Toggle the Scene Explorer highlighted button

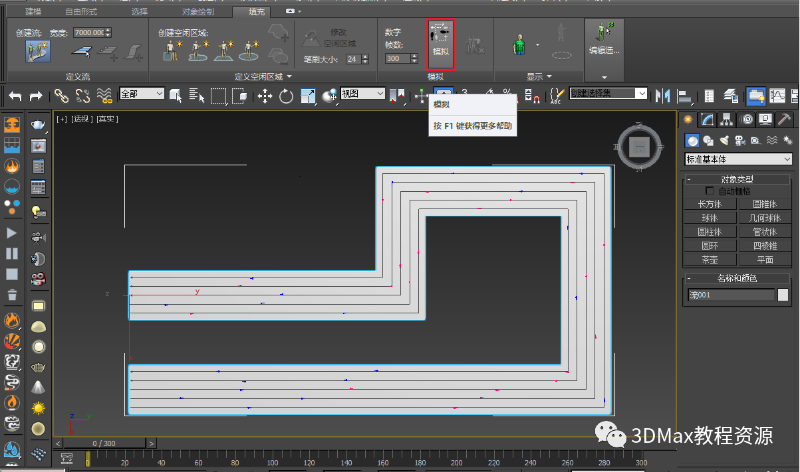click(x=755, y=96)
